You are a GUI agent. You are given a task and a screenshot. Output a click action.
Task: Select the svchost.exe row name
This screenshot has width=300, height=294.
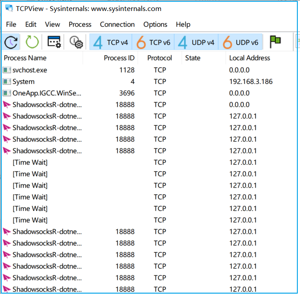click(29, 70)
